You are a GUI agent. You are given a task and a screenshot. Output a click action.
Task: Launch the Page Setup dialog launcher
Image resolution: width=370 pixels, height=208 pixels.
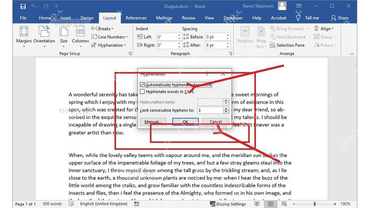(130, 54)
